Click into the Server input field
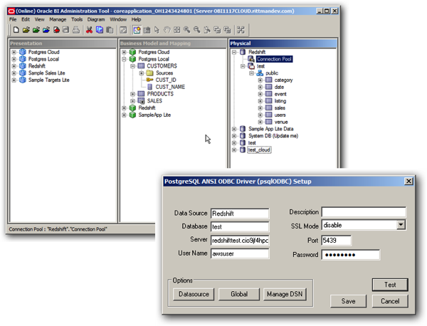Screen dimensions: 427x326 pos(240,241)
